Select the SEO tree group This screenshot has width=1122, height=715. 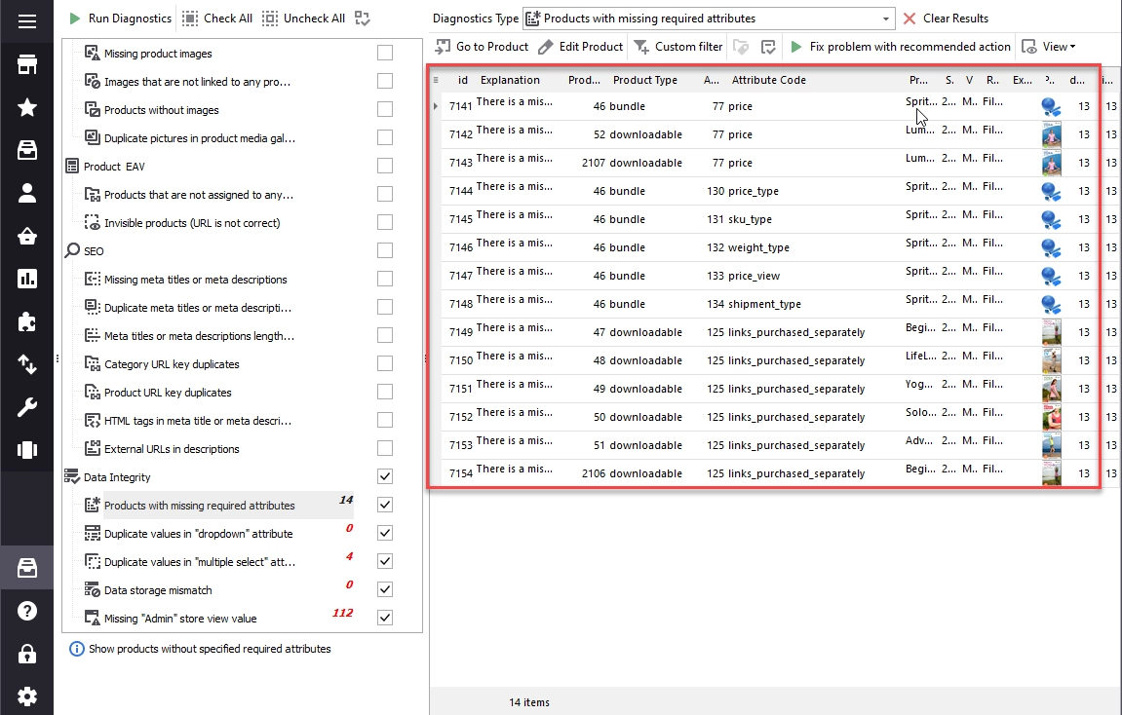click(x=94, y=251)
